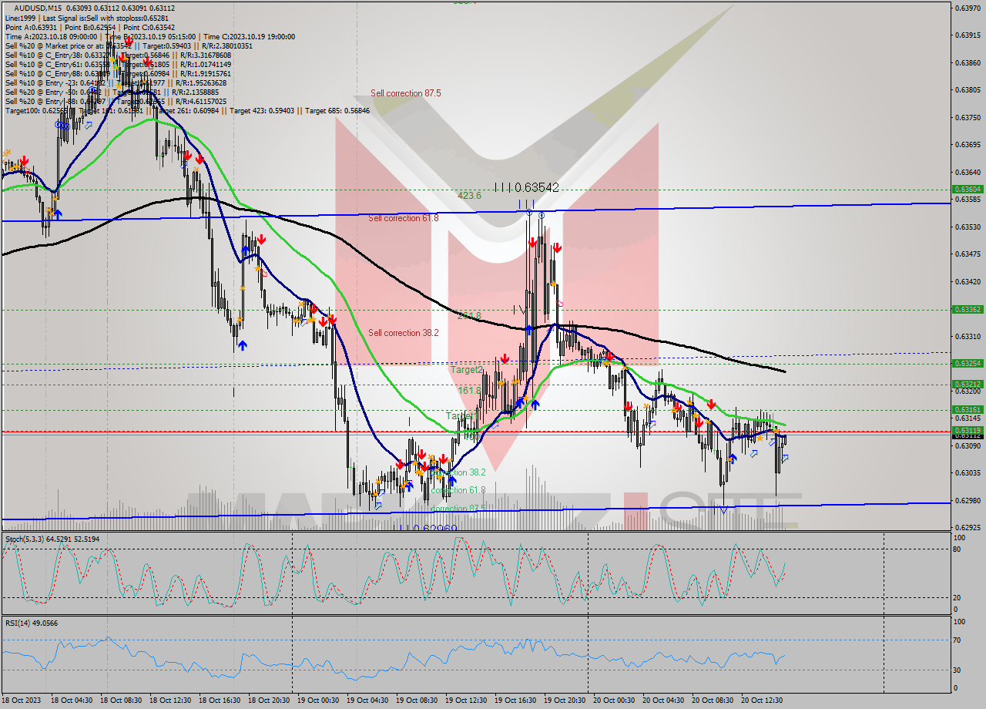Select the '261.8' Fibonacci level label

pos(468,316)
